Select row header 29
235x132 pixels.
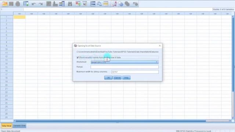pyautogui.click(x=7, y=117)
